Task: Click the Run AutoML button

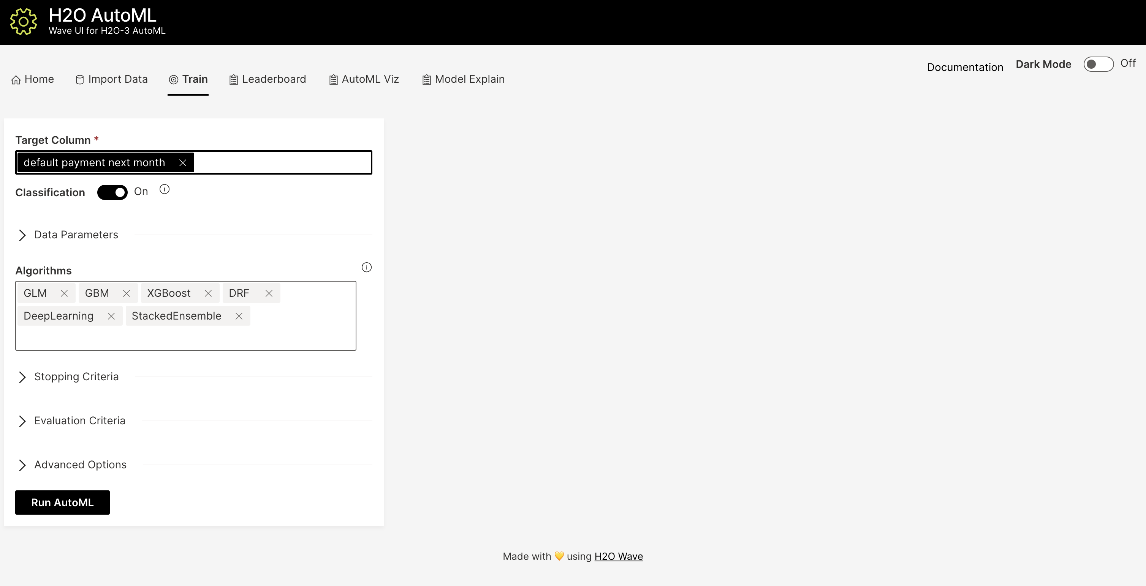Action: click(62, 503)
